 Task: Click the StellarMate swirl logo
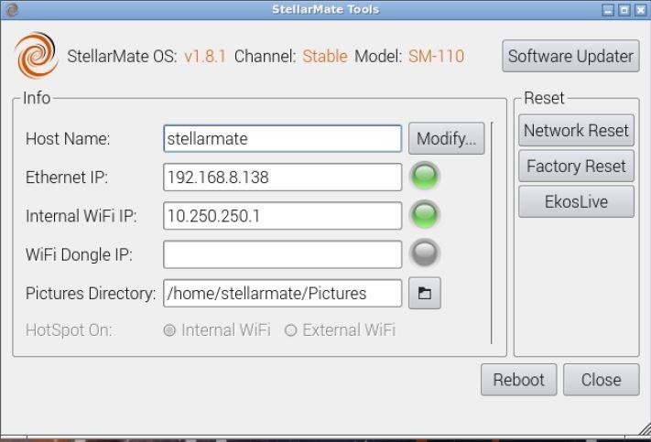click(36, 57)
